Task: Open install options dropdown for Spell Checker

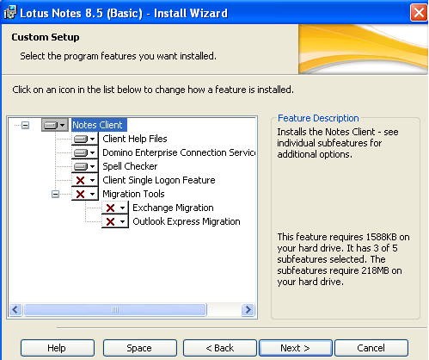Action: click(x=85, y=166)
